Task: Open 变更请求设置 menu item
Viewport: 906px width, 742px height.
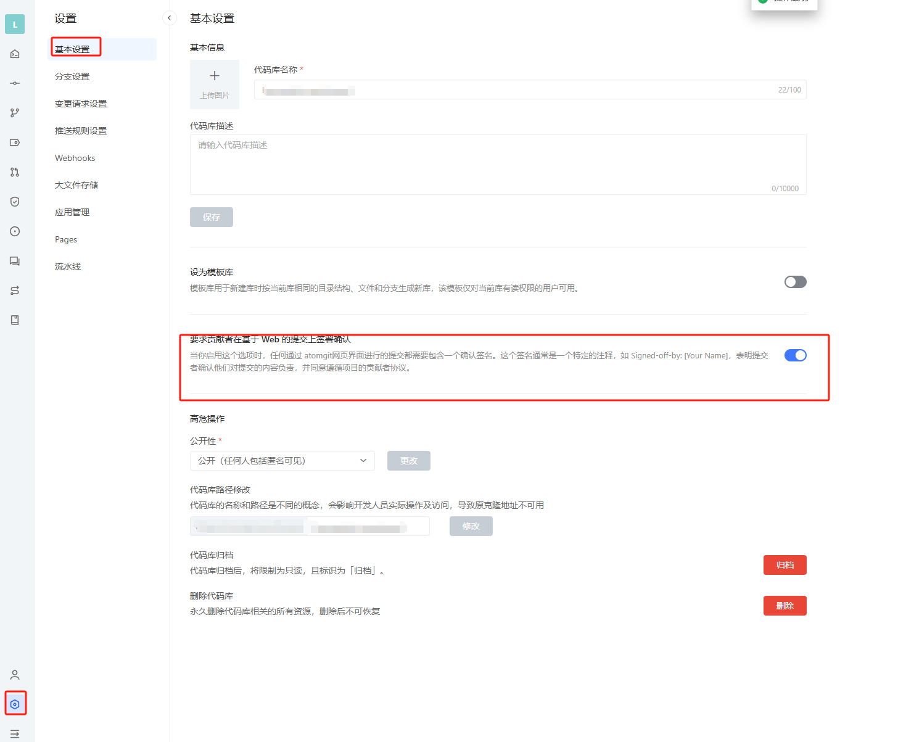Action: click(102, 104)
